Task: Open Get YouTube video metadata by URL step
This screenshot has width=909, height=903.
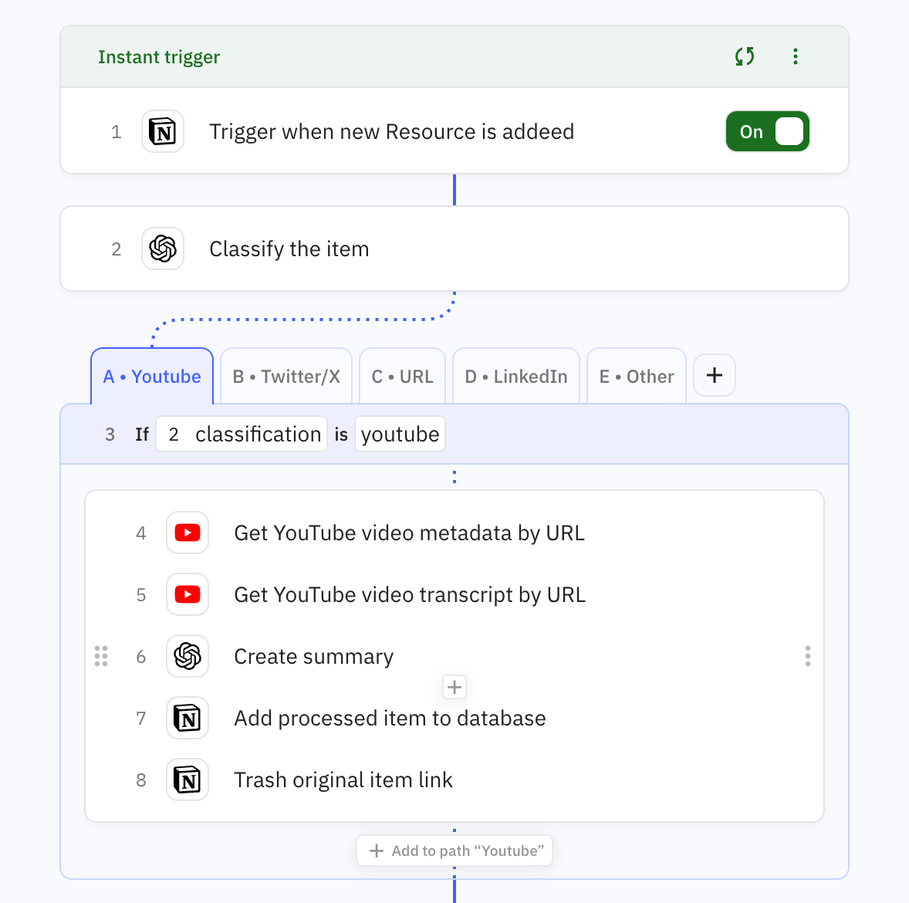Action: click(x=454, y=533)
